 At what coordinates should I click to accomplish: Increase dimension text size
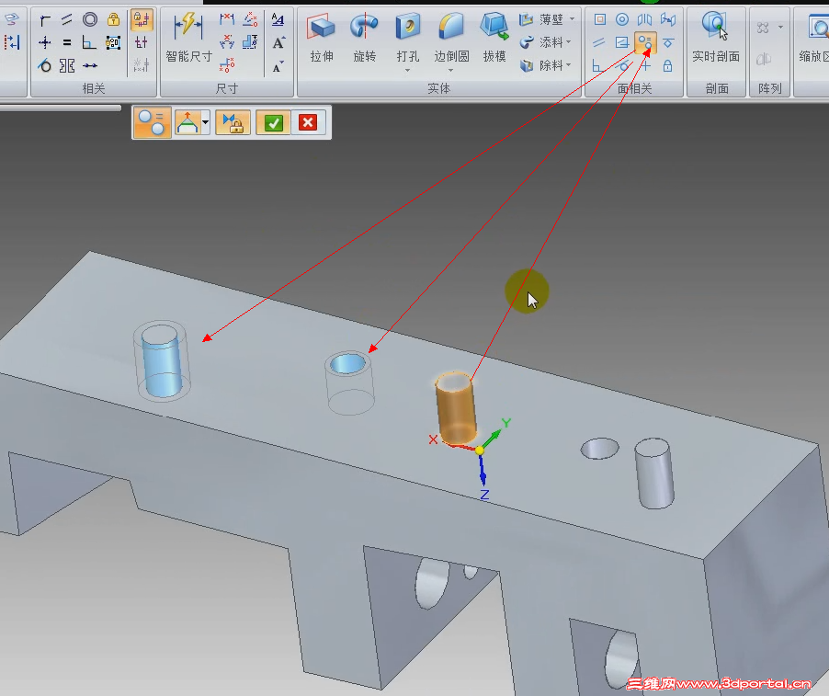click(x=278, y=43)
